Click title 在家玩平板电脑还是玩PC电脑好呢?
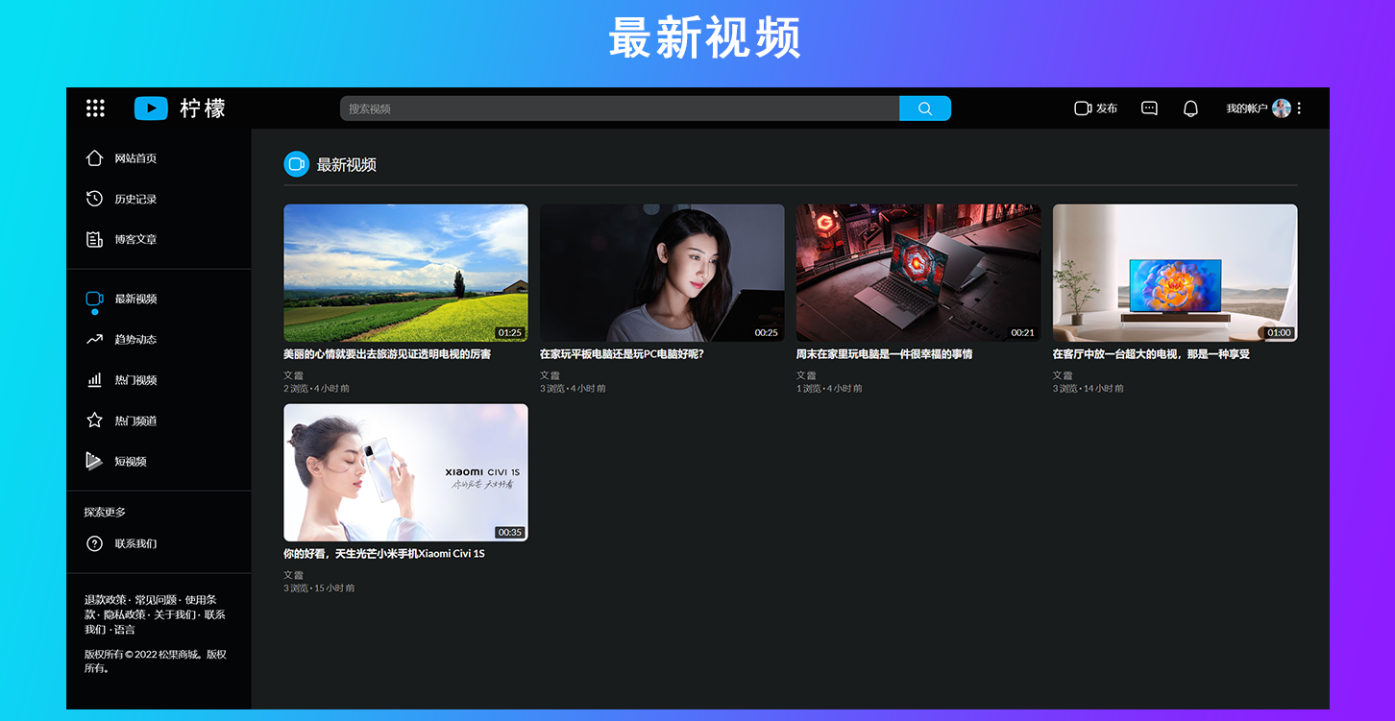This screenshot has height=721, width=1395. tap(622, 354)
